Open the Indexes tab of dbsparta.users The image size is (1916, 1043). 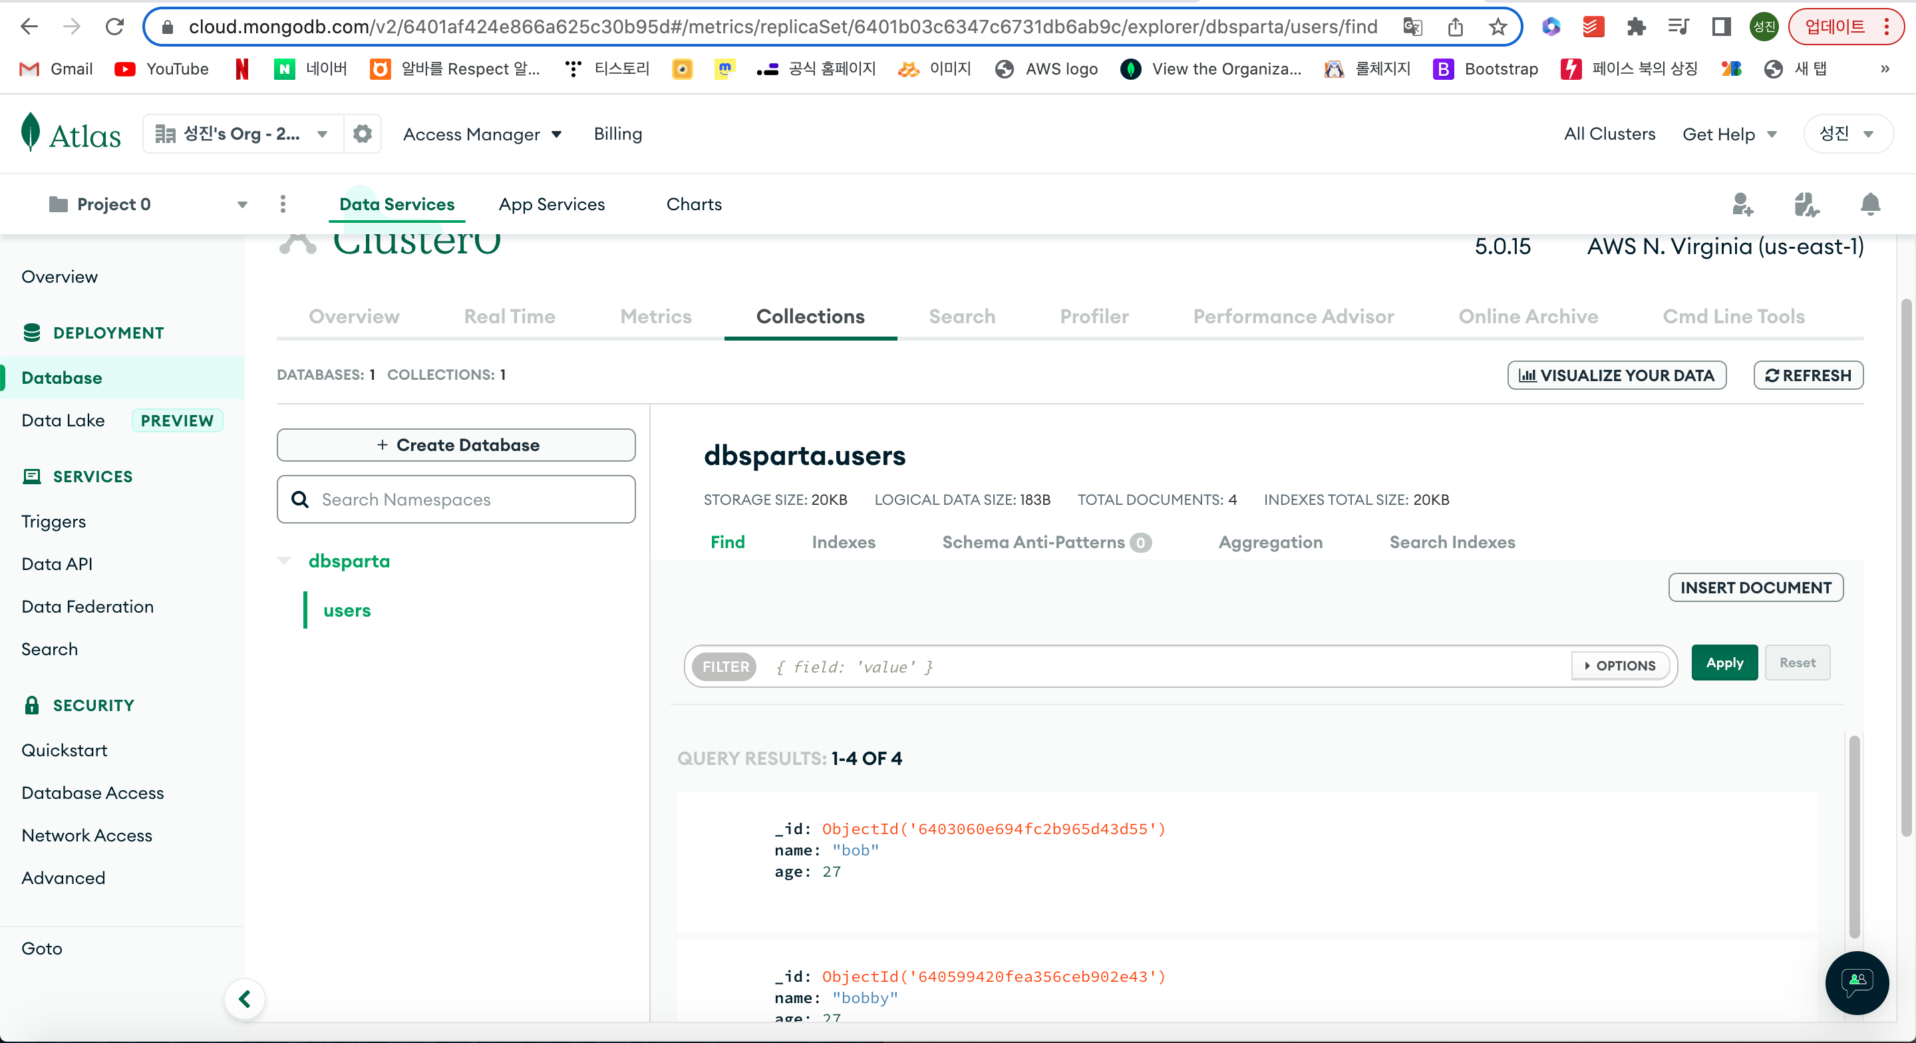pos(844,541)
